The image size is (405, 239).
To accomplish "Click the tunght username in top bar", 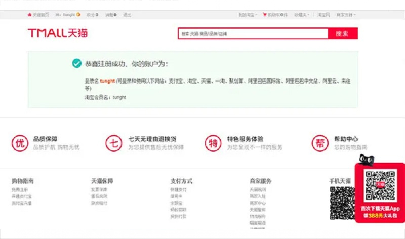I will pos(69,15).
